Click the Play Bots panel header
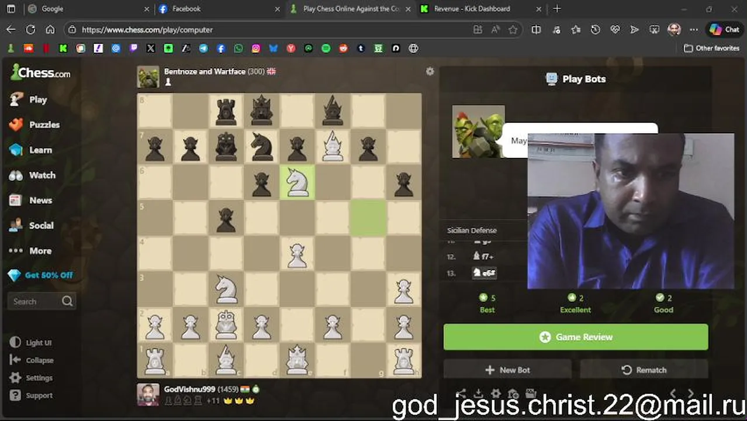747x421 pixels. click(x=576, y=79)
